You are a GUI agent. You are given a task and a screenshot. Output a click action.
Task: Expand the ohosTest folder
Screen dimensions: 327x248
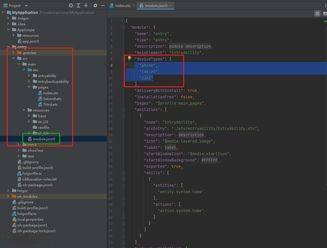[18, 150]
